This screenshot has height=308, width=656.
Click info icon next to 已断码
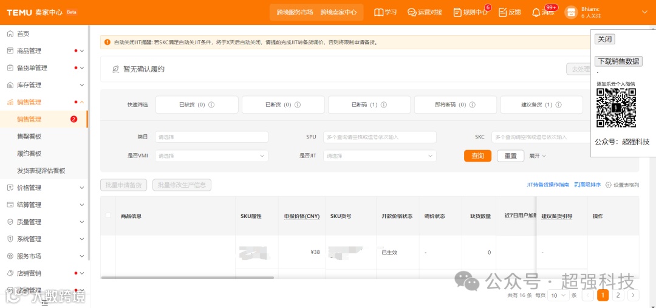[384, 104]
